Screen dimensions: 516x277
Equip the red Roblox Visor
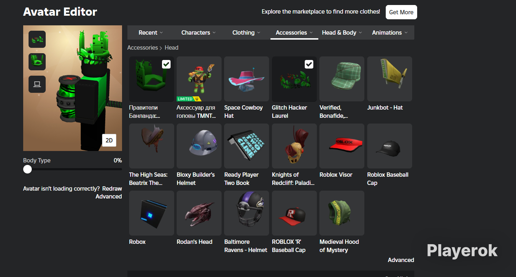(342, 146)
